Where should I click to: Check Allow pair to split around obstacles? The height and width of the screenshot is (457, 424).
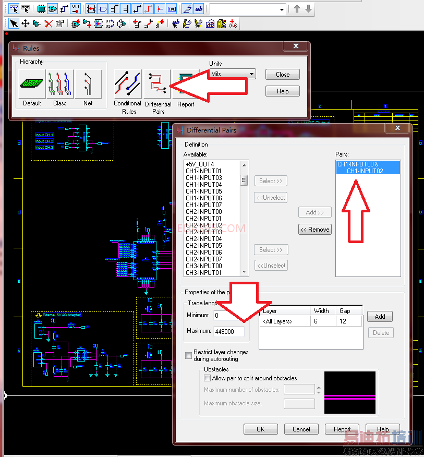pyautogui.click(x=208, y=378)
